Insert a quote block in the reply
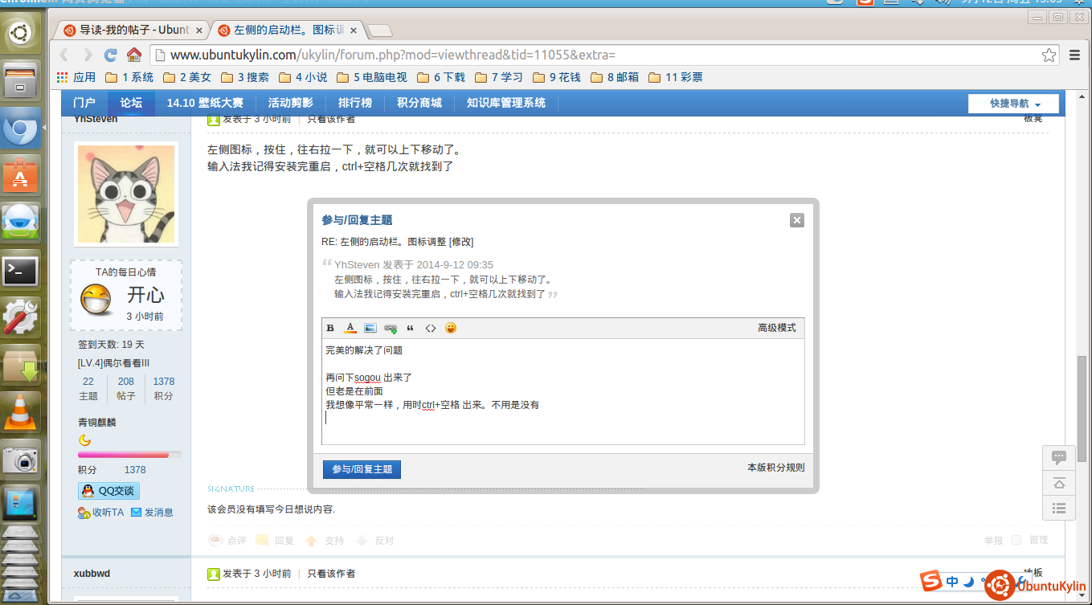1092x605 pixels. click(x=411, y=329)
